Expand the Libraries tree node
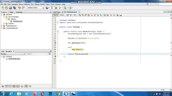This screenshot has height=96, width=172. 4,24
